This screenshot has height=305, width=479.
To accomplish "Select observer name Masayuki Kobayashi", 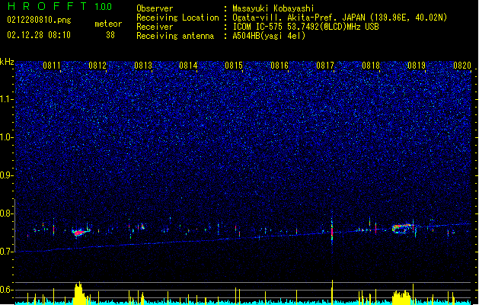I will [x=273, y=8].
